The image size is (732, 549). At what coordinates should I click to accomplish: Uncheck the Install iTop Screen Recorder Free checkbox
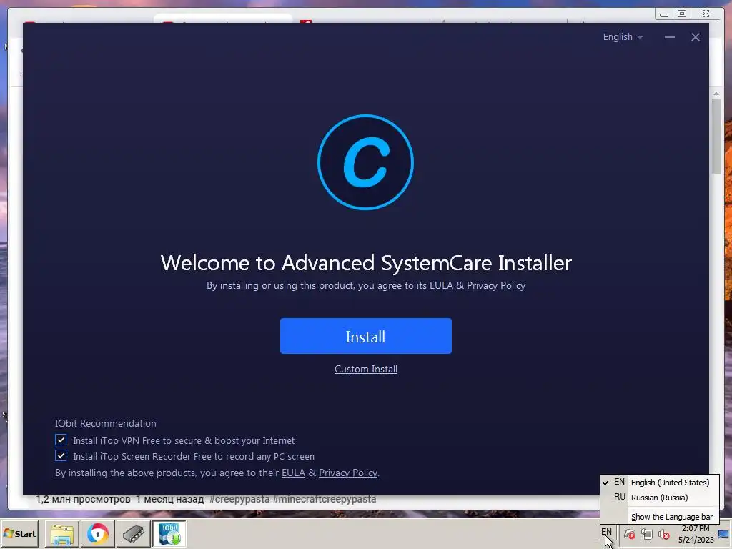coord(61,455)
